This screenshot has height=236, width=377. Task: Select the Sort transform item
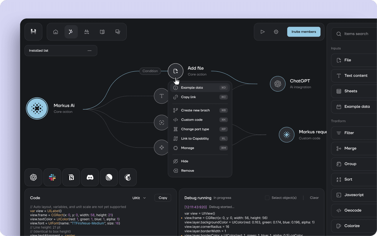[354, 179]
